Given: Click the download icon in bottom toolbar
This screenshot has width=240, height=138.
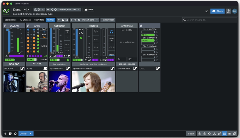Looking at the screenshot, I should 215,134.
